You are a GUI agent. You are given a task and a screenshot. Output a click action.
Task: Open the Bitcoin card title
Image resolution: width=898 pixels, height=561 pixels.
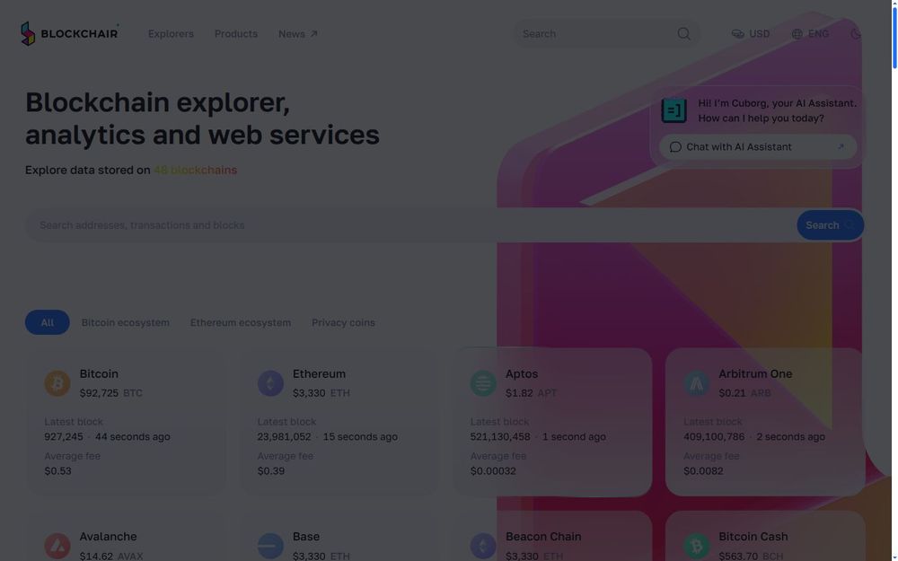tap(99, 373)
